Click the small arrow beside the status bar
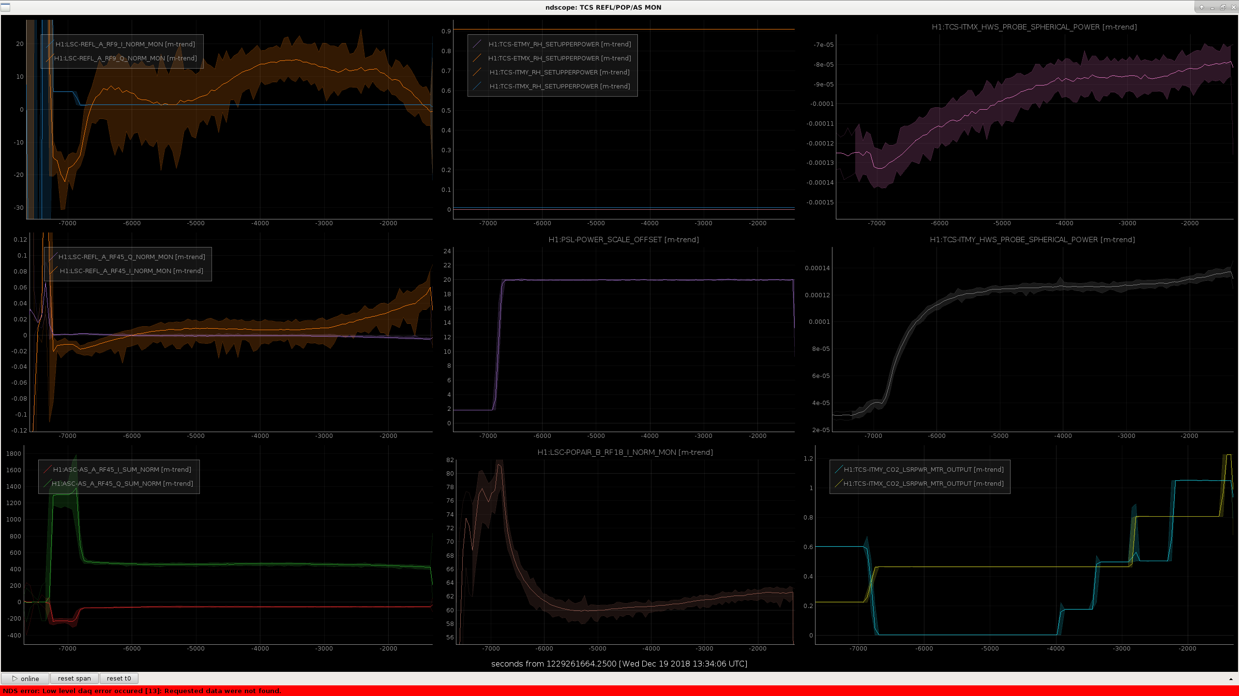The height and width of the screenshot is (696, 1239). tap(1231, 679)
